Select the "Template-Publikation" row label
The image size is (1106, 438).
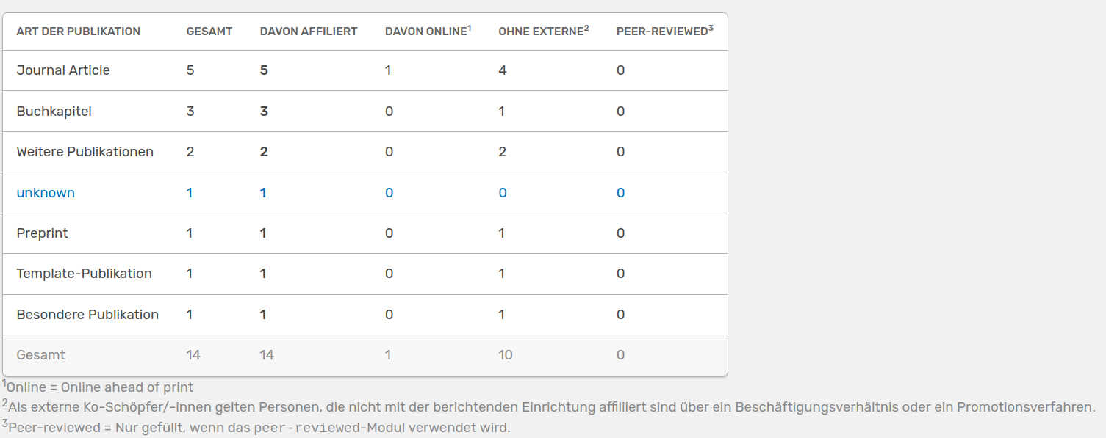point(85,274)
